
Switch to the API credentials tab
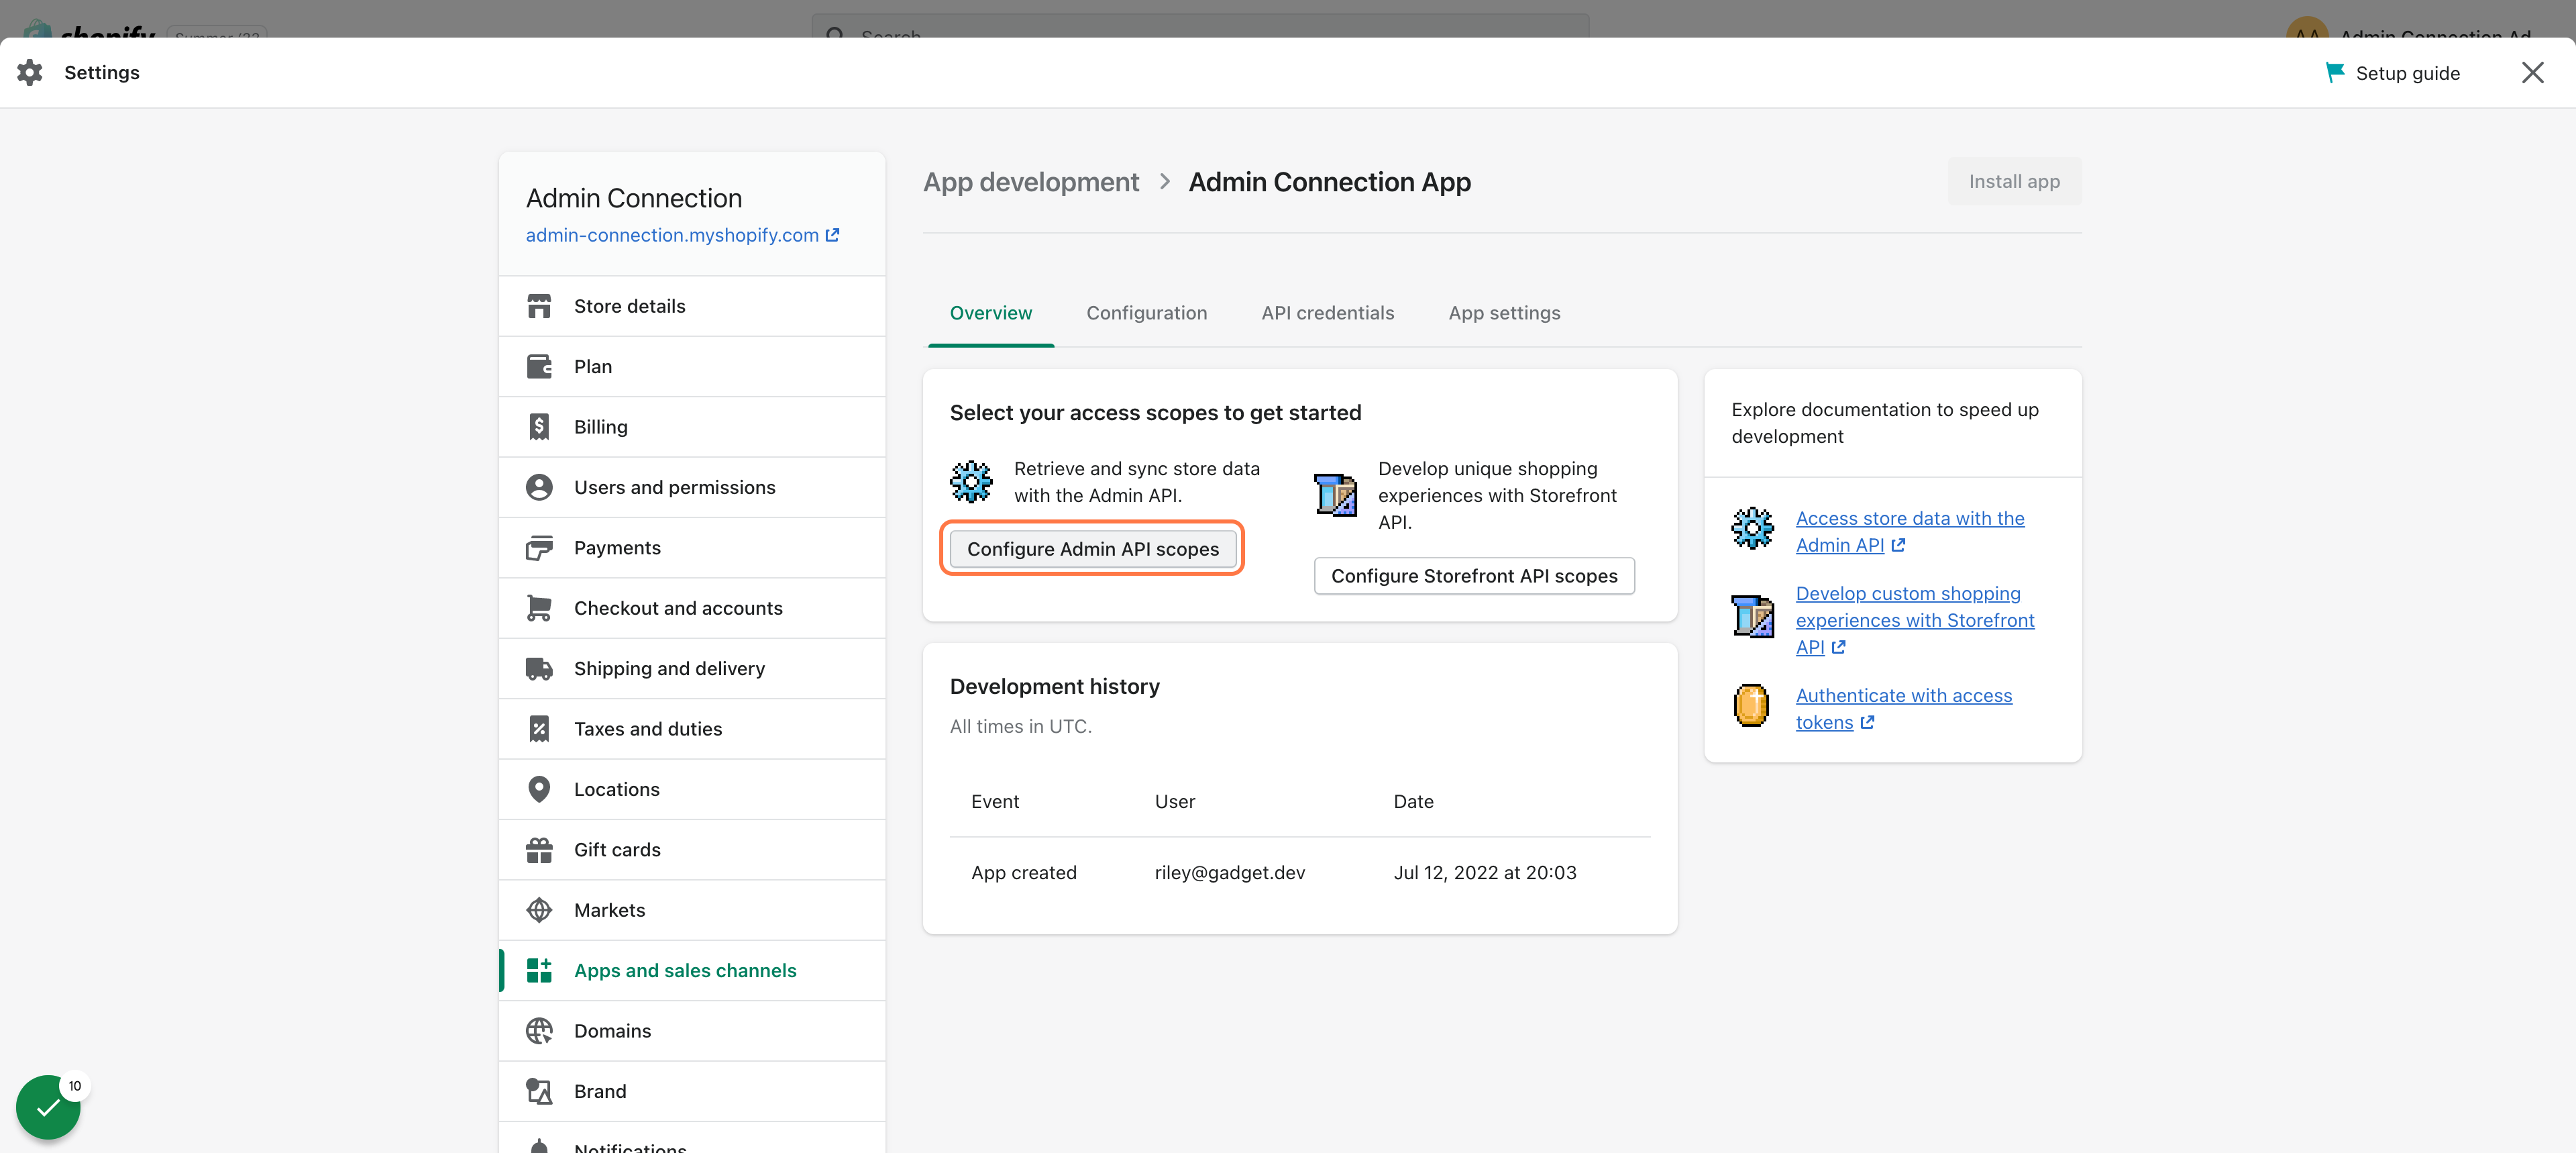(x=1326, y=311)
